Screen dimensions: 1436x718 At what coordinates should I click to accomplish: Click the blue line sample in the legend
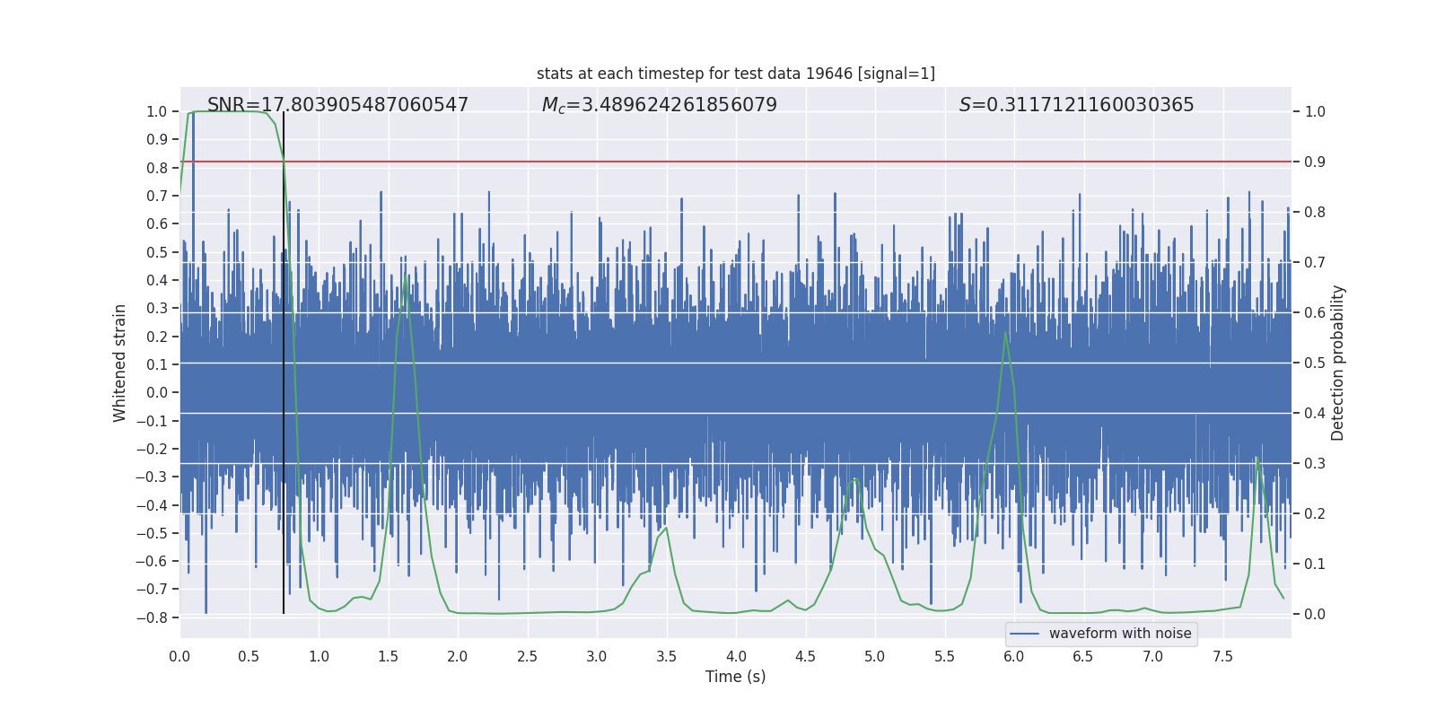1024,634
